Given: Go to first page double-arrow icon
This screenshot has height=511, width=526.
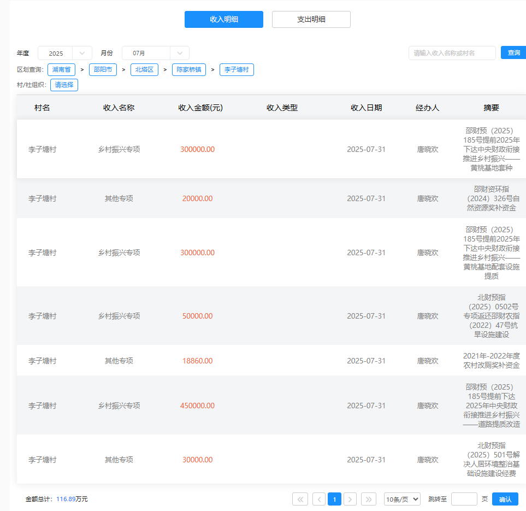Looking at the screenshot, I should click(300, 499).
